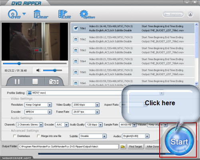Load a disc with the DVD icon
The width and height of the screenshot is (200, 160).
pos(14,14)
